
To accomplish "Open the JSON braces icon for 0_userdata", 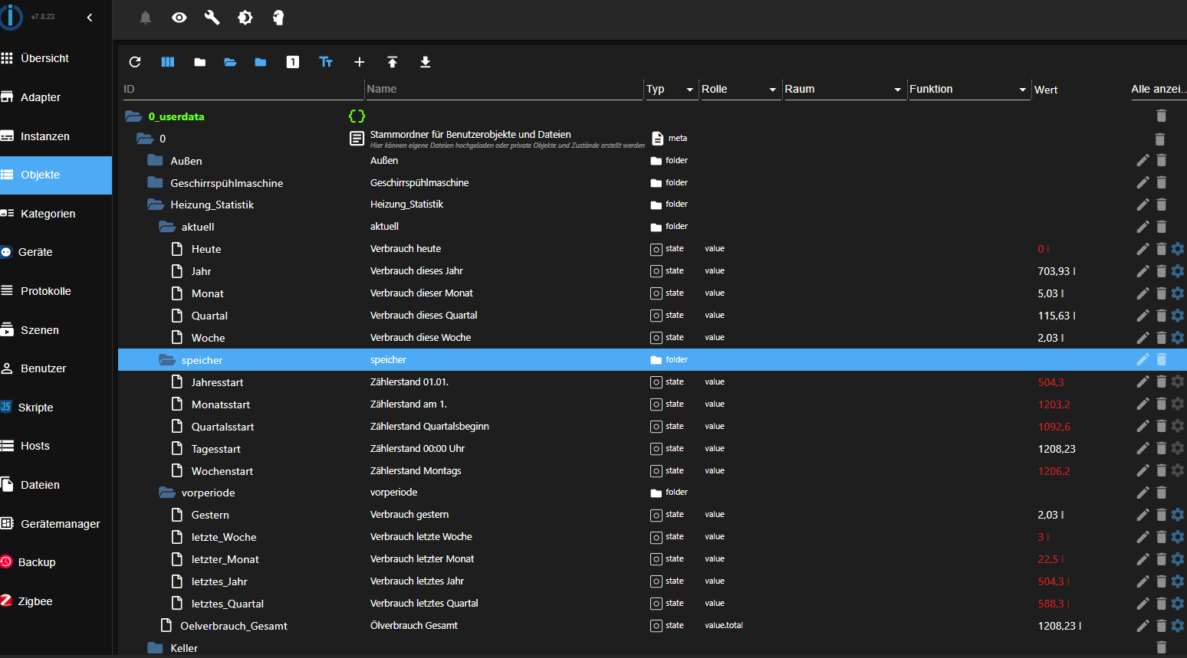I will 357,116.
